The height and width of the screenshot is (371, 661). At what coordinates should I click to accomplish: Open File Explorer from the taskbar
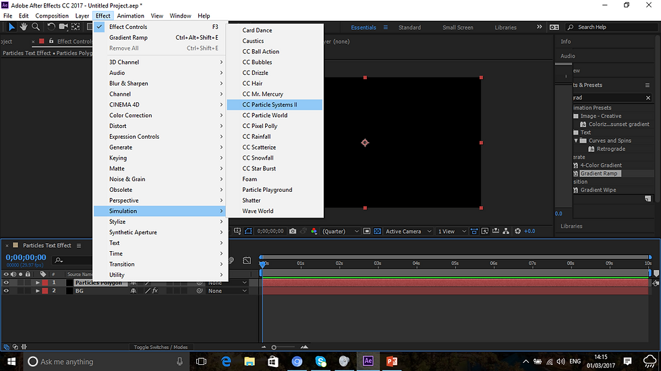(x=250, y=362)
